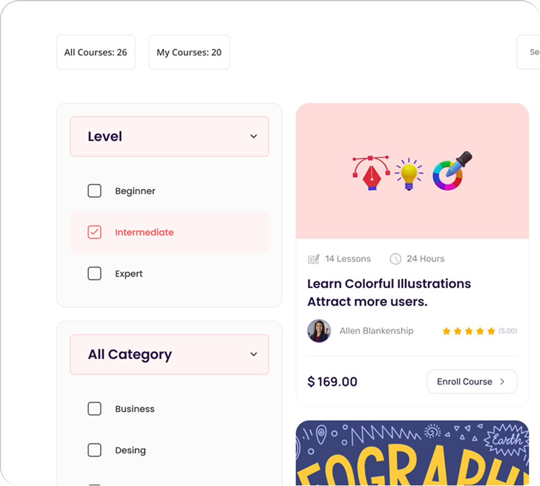Viewport: 540px width, 486px height.
Task: Click the five-star rating icons
Action: click(468, 331)
